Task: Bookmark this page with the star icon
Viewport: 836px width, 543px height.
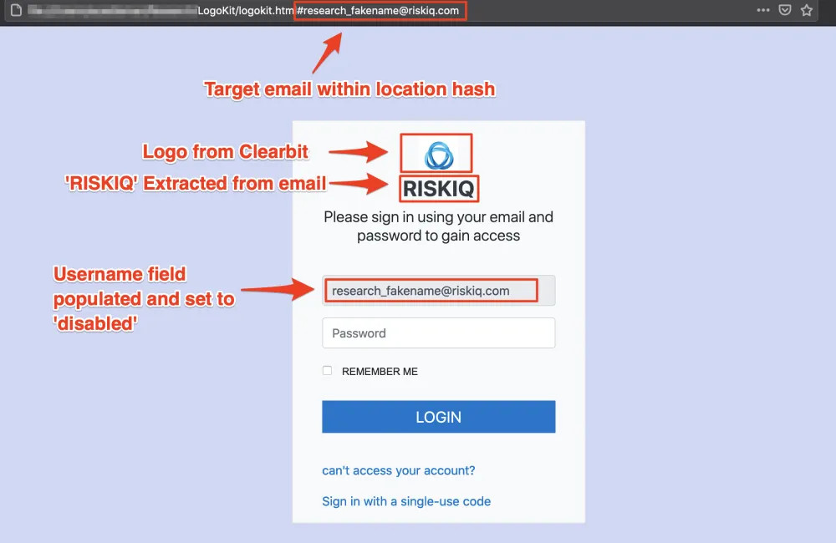Action: [x=807, y=10]
